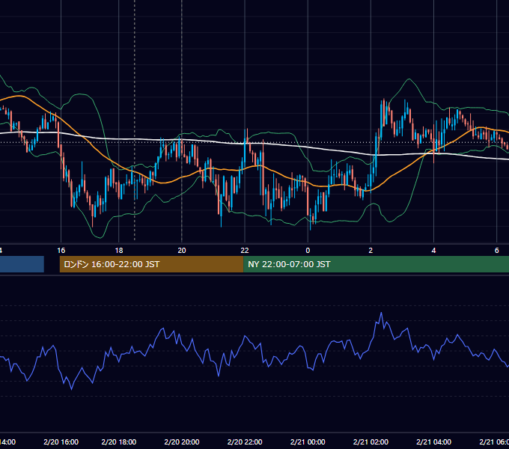Click the 22 hour label on price chart axis

(x=245, y=251)
